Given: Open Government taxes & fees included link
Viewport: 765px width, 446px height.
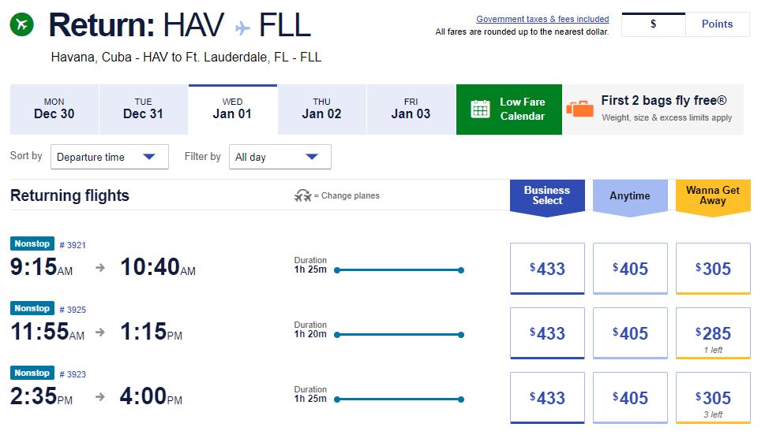Looking at the screenshot, I should [x=542, y=19].
